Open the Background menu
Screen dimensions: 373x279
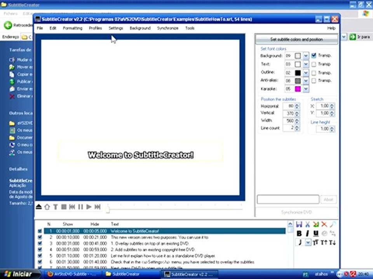[140, 28]
